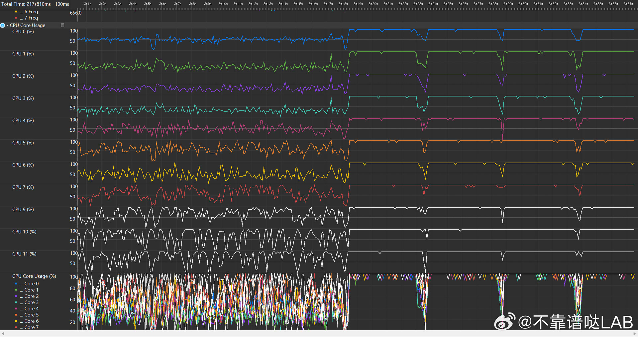Click the blue dot beside Core 0
This screenshot has height=337, width=638.
point(16,284)
